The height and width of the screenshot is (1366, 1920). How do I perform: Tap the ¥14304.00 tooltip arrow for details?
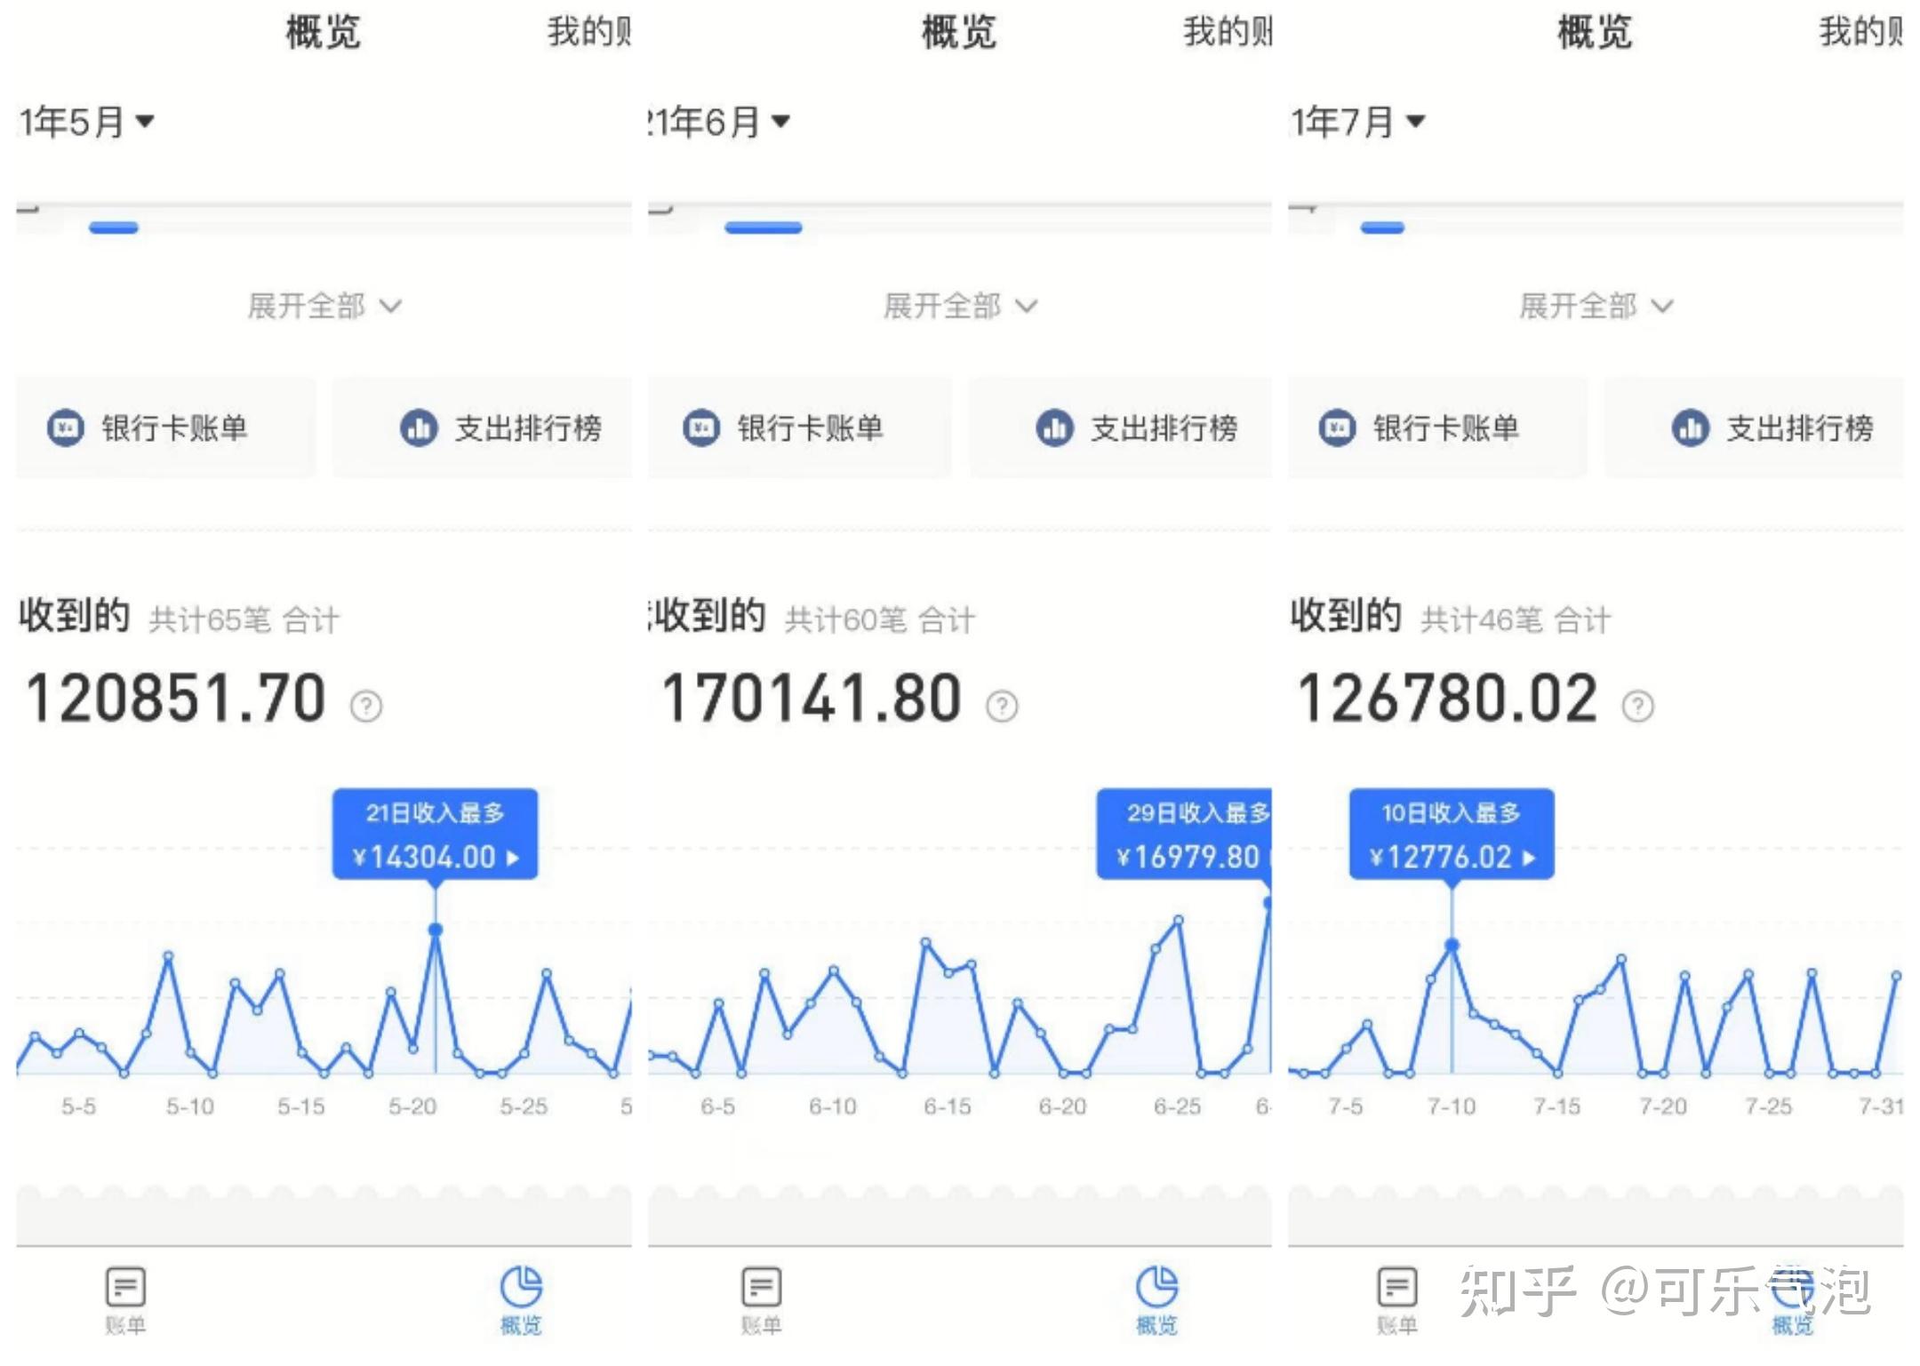512,856
